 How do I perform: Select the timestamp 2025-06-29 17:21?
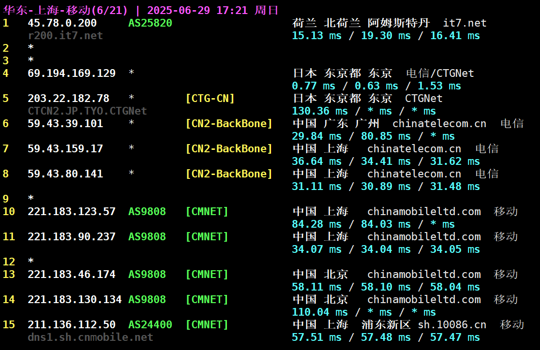click(x=197, y=10)
